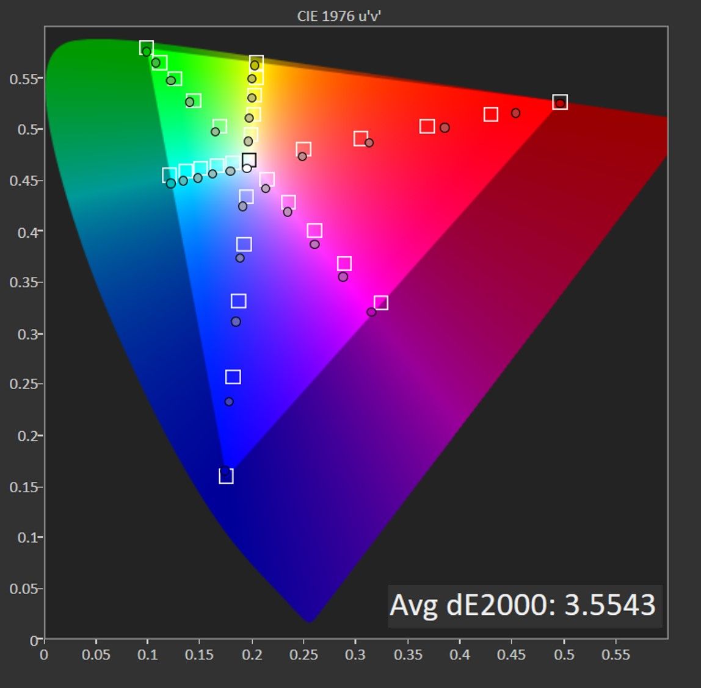Select the 0.15 label on horizontal axis
This screenshot has width=701, height=688.
pyautogui.click(x=200, y=655)
